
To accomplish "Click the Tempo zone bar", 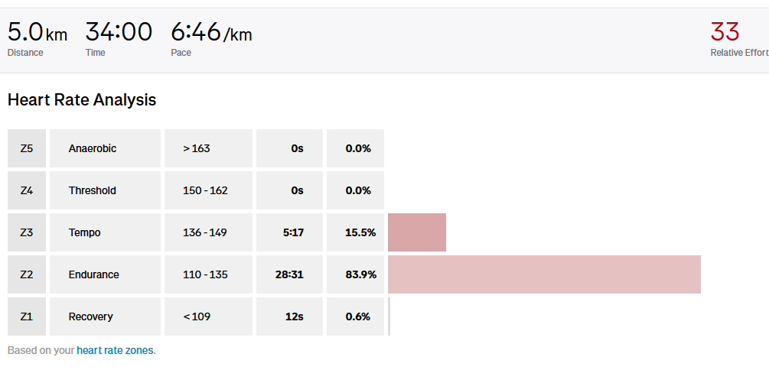I will point(417,232).
